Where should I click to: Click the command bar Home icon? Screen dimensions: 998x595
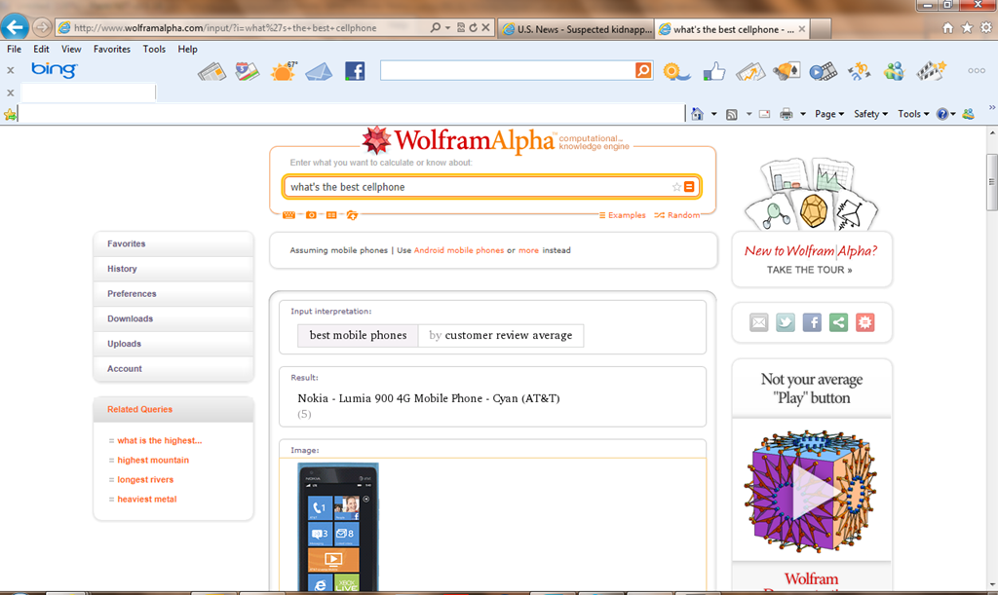pyautogui.click(x=698, y=114)
